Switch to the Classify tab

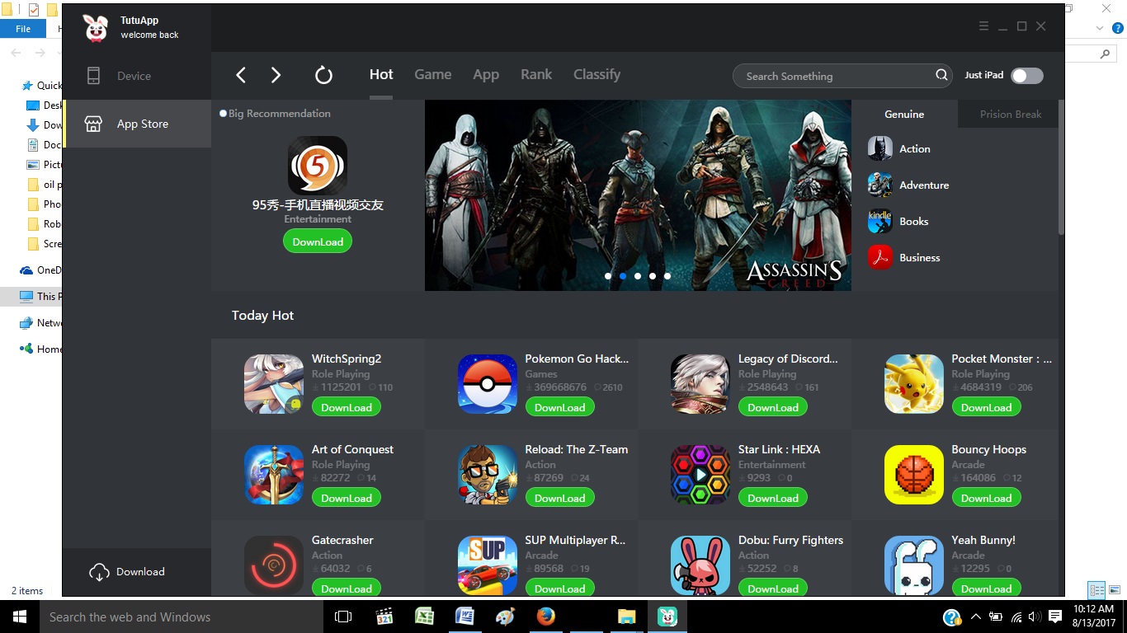click(597, 74)
